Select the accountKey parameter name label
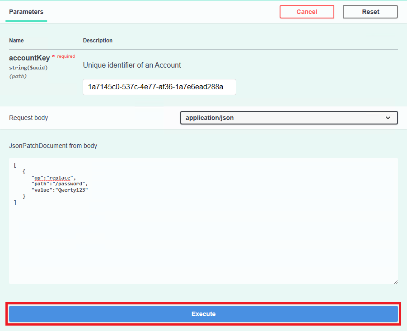Viewport: 407px width, 331px height. click(x=29, y=58)
